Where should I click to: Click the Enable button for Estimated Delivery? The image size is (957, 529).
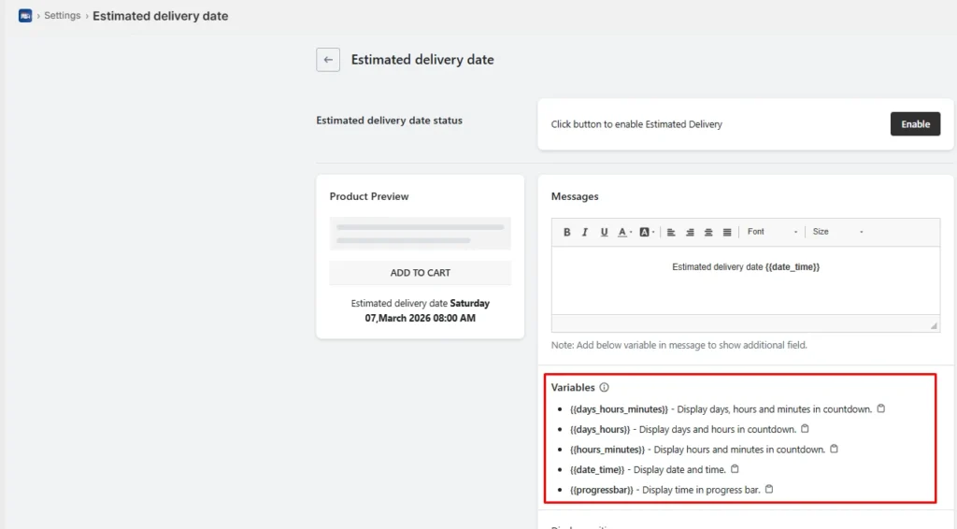pos(915,124)
